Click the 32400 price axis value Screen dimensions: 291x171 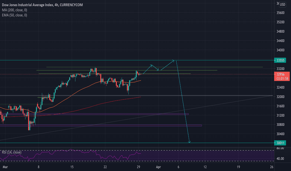click(280, 87)
